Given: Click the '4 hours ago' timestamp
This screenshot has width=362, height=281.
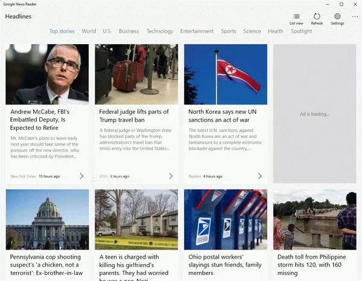Looking at the screenshot, I should [213, 176].
